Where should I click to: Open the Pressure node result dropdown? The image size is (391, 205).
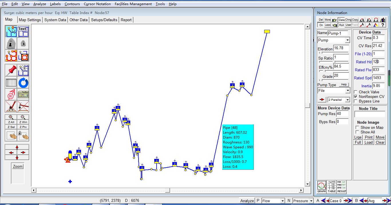(311, 201)
